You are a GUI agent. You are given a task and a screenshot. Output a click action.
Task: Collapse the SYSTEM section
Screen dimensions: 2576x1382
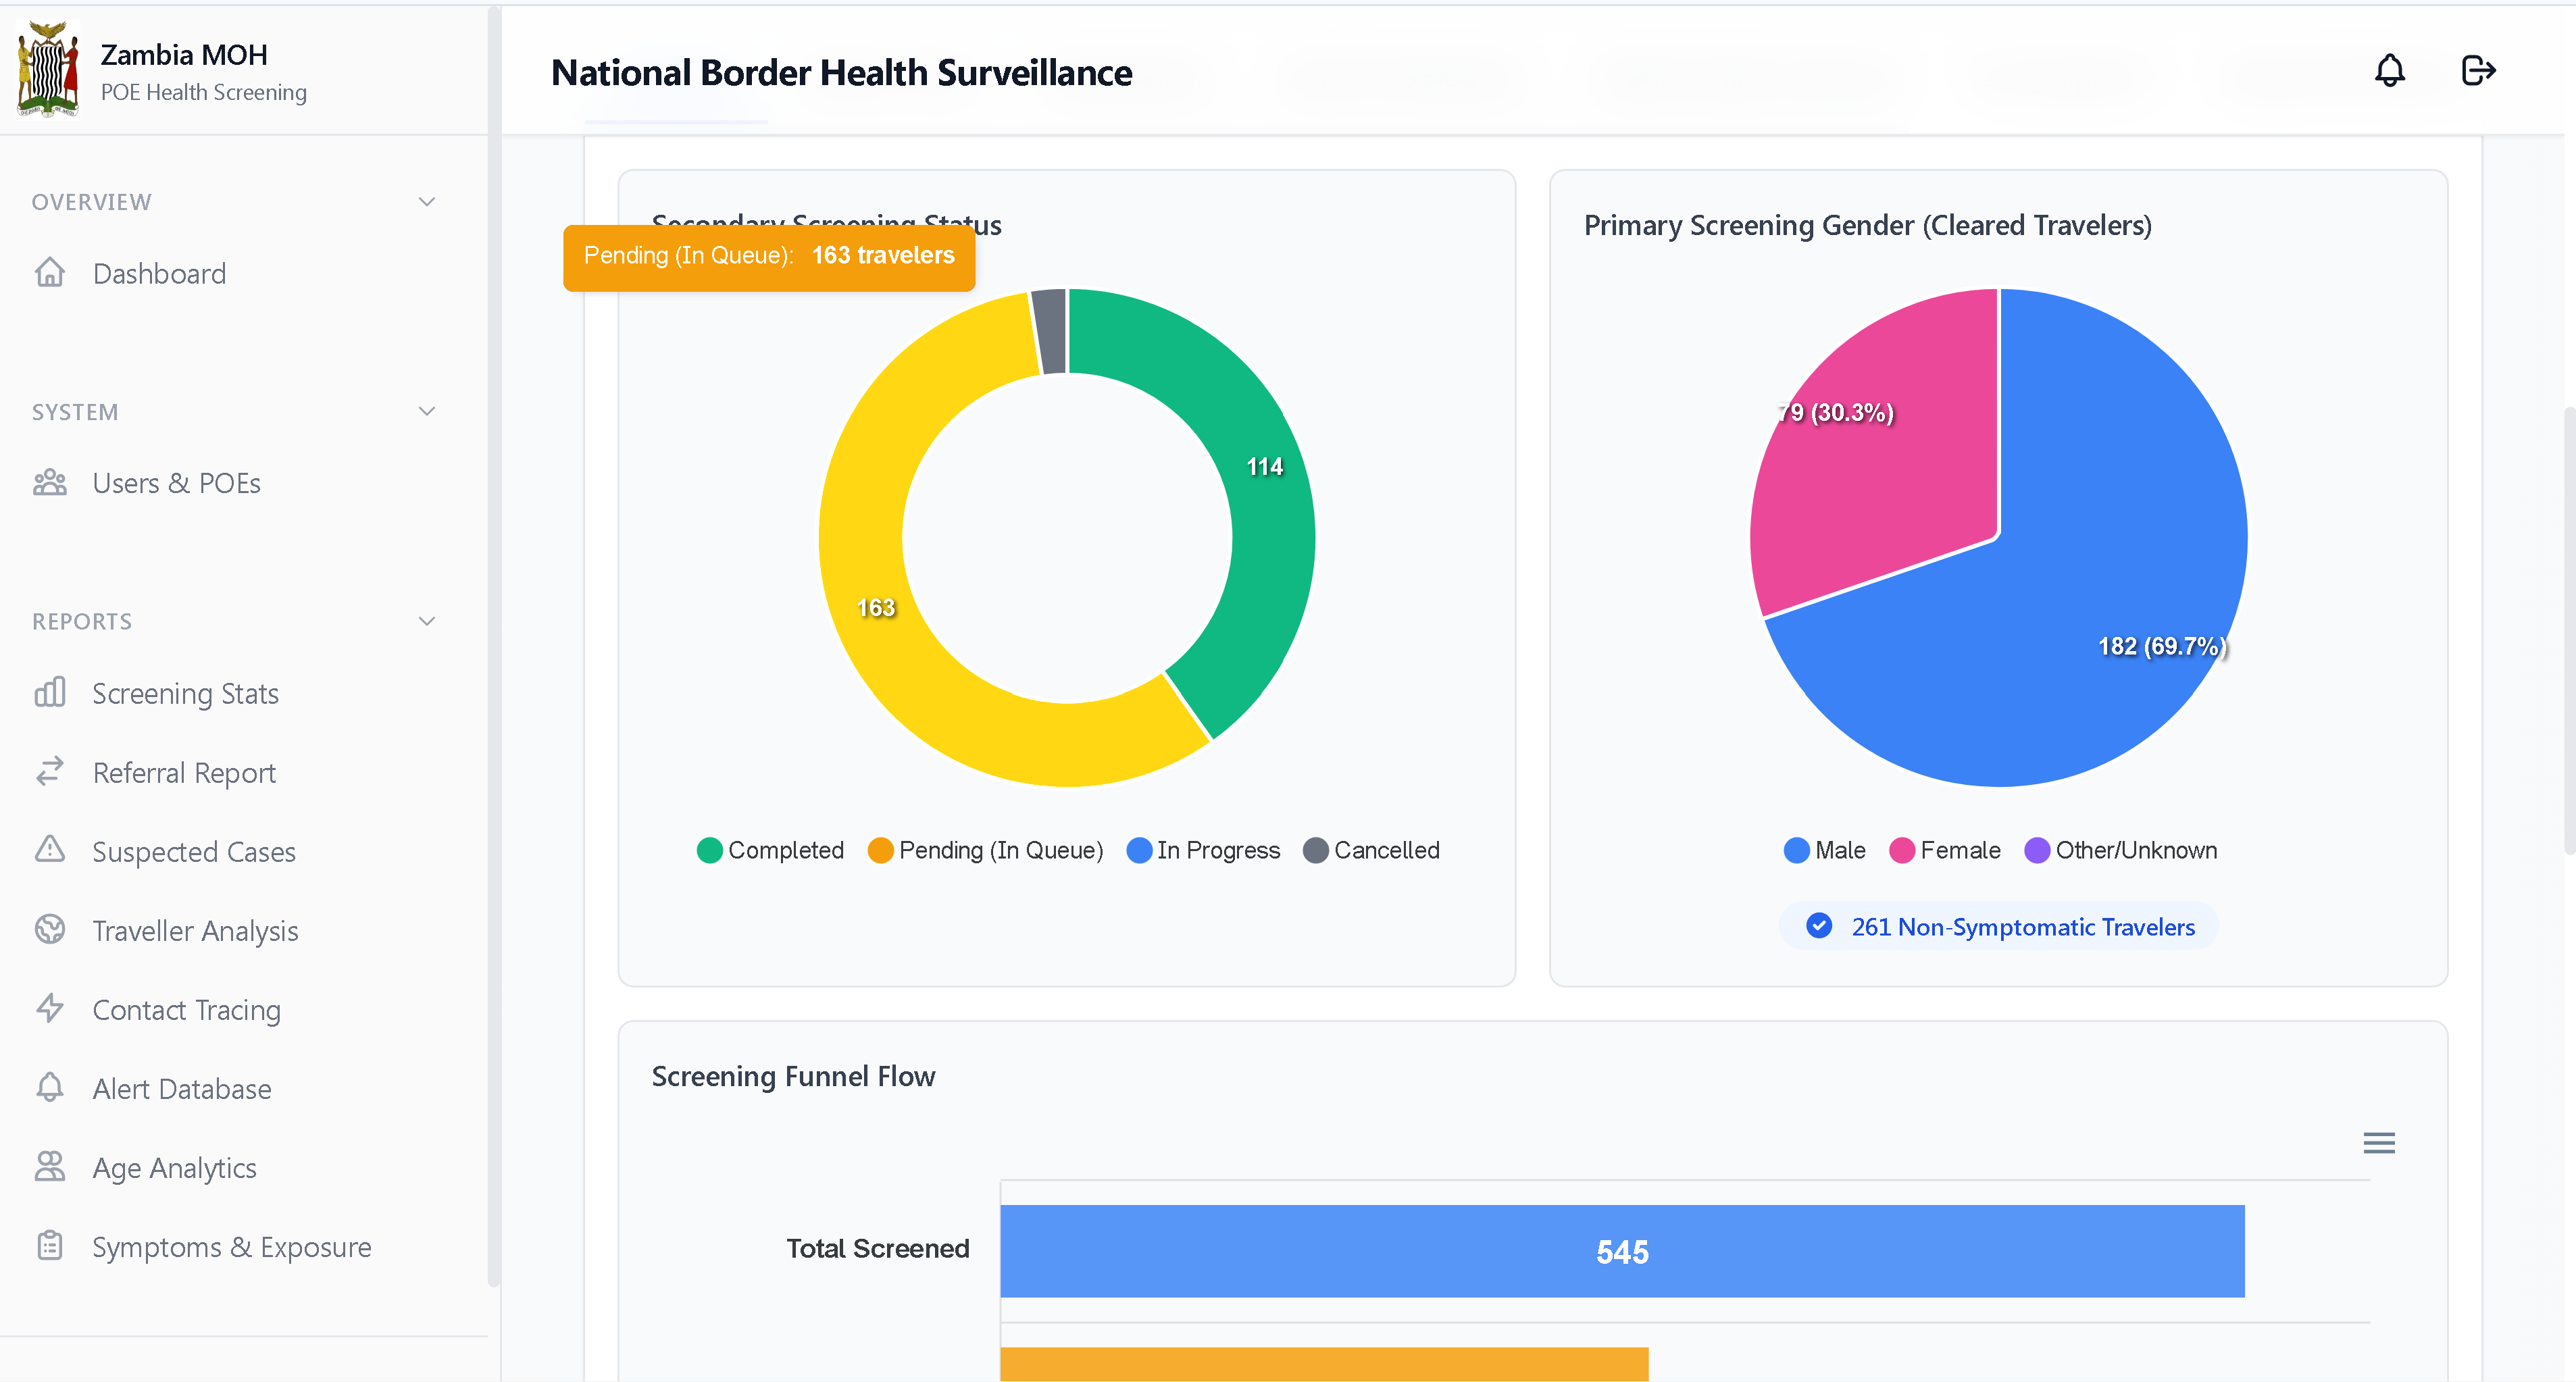pyautogui.click(x=427, y=410)
